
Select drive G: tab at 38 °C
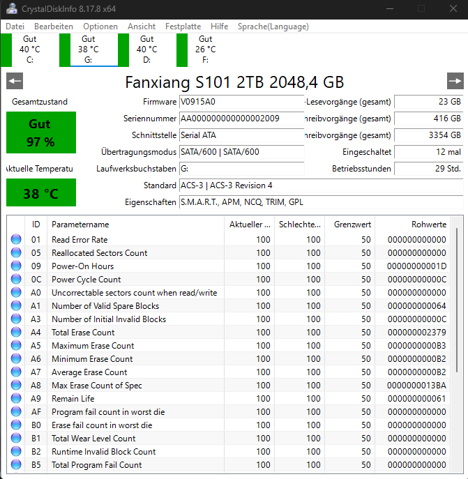pos(89,50)
